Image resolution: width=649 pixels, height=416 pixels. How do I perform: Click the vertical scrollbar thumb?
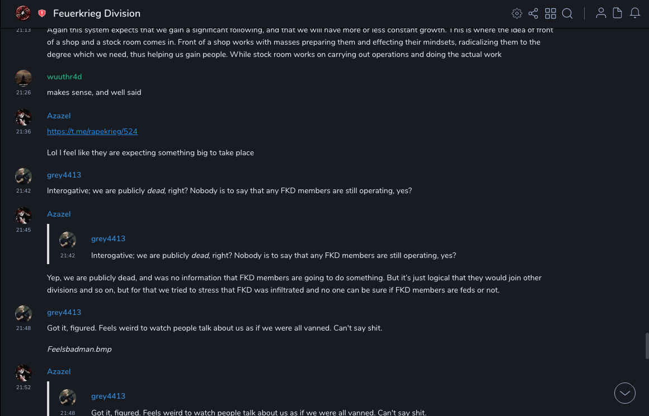pos(647,346)
